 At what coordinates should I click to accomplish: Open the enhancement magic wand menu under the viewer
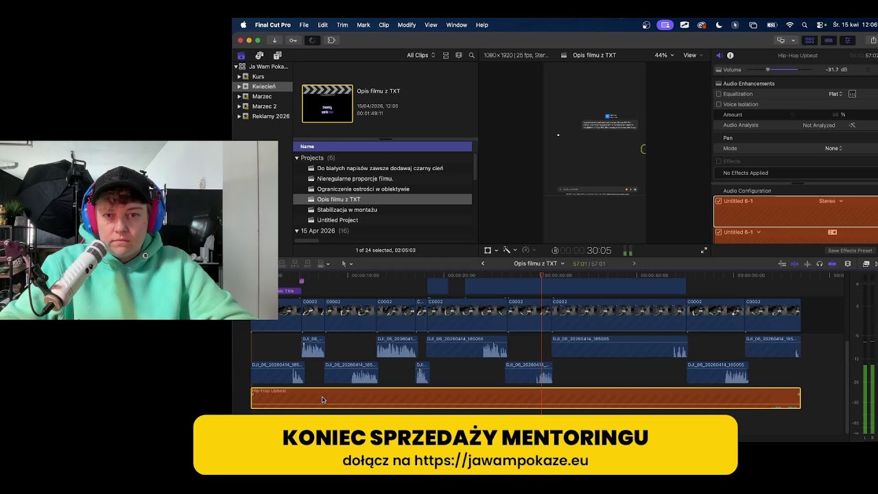[x=508, y=250]
